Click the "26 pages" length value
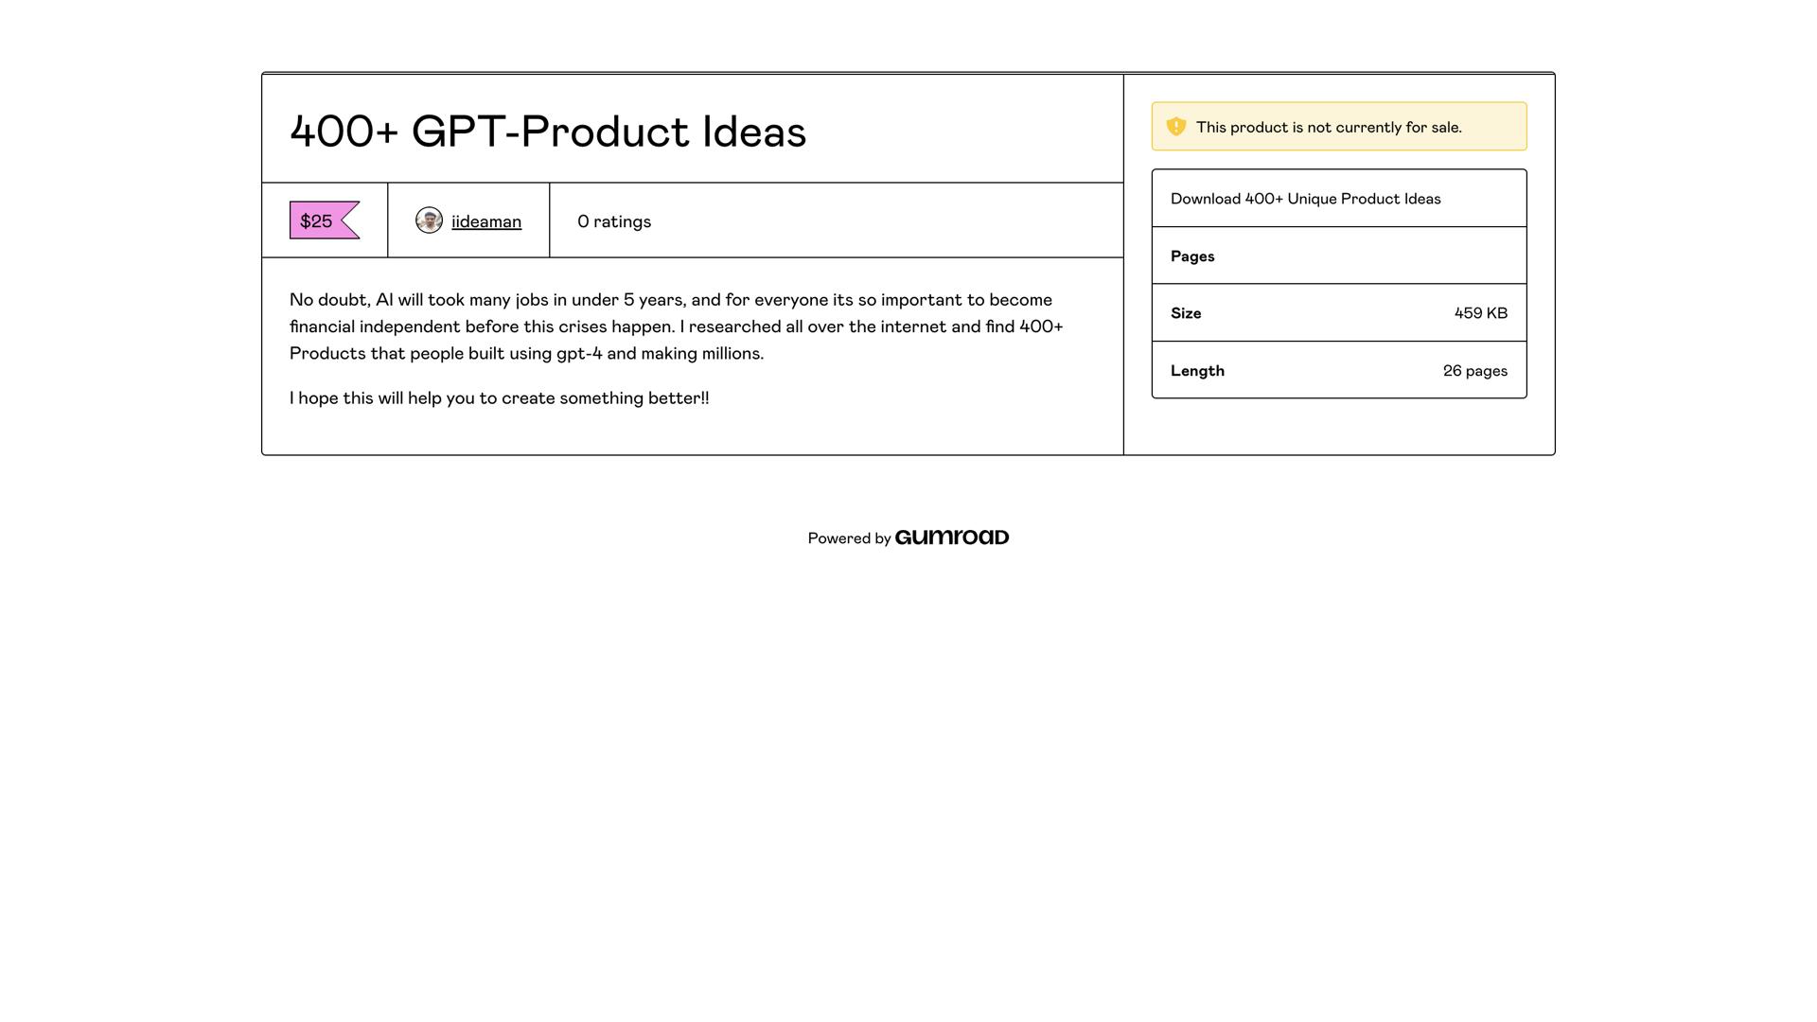1817x1022 pixels. coord(1474,371)
